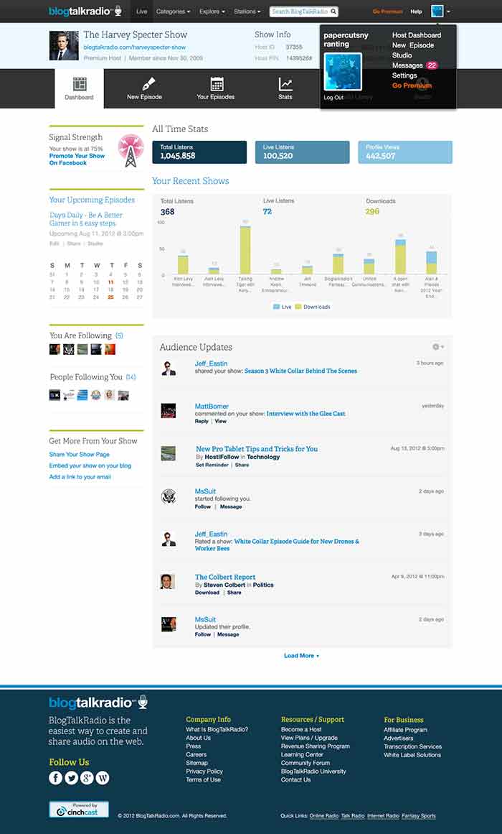Select calendar date 25

[x=110, y=297]
